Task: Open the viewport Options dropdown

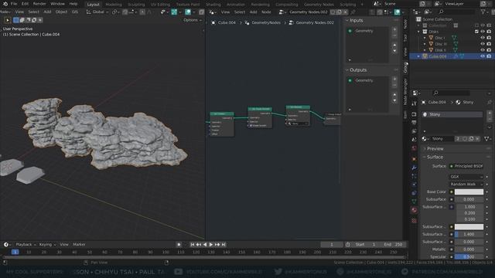Action: tap(193, 20)
